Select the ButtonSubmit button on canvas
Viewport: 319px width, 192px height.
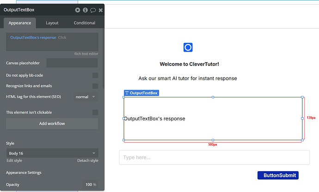[x=278, y=175]
